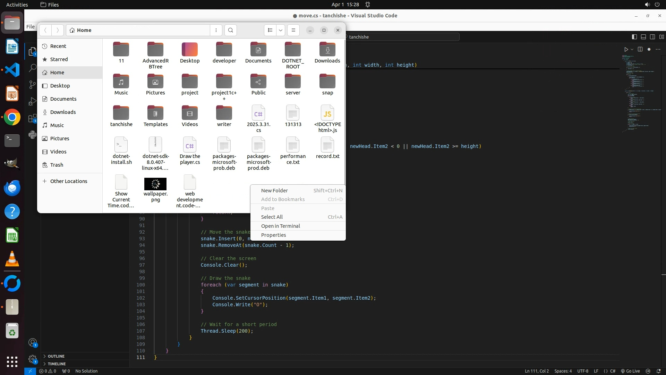Click Spaces: 4 indentation setting
The width and height of the screenshot is (666, 375).
tap(563, 371)
